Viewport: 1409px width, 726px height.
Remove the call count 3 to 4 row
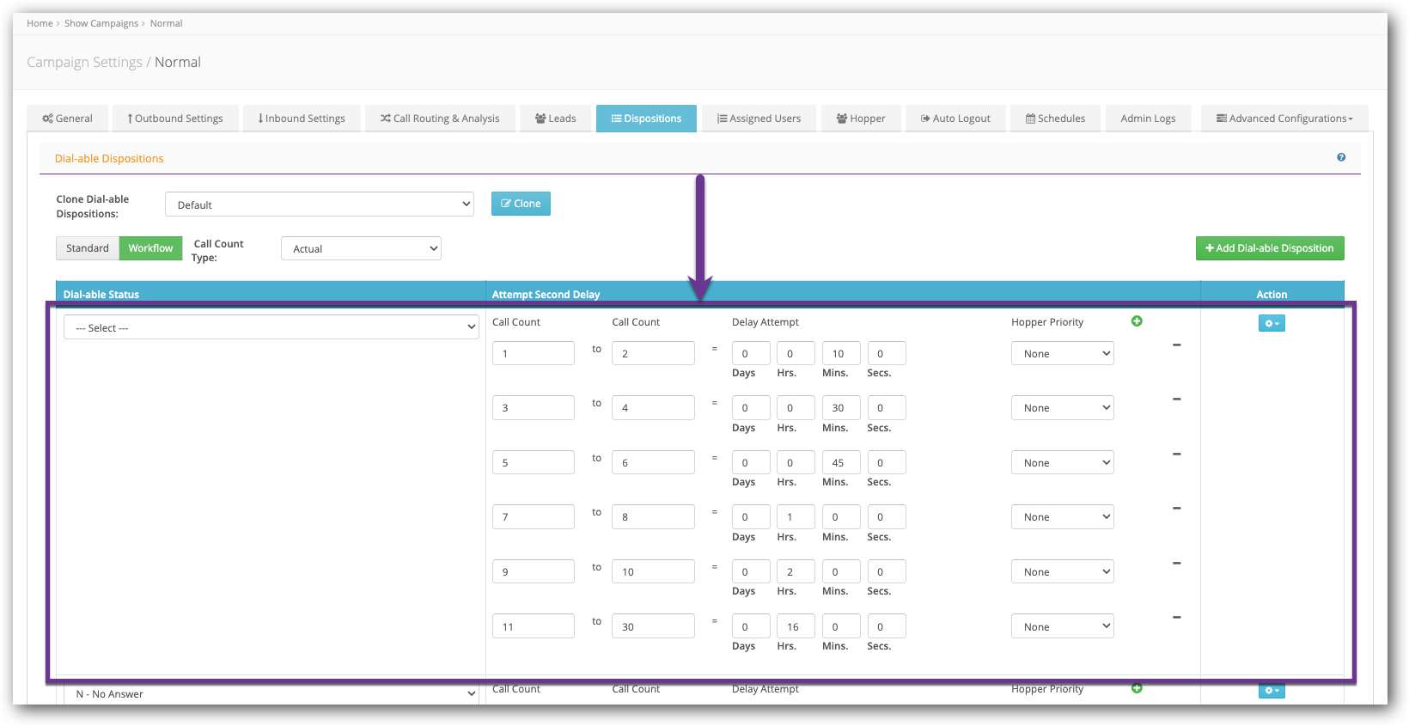(x=1176, y=400)
